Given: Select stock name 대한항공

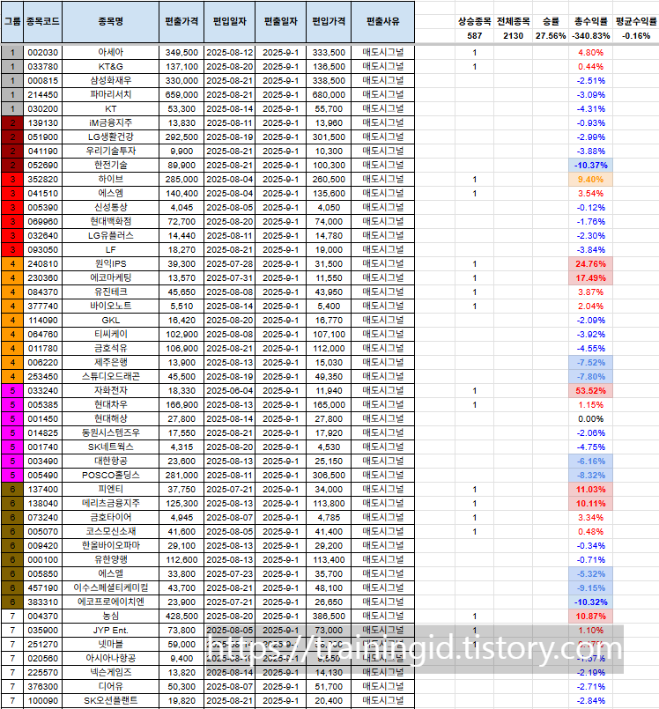Looking at the screenshot, I should point(110,461).
